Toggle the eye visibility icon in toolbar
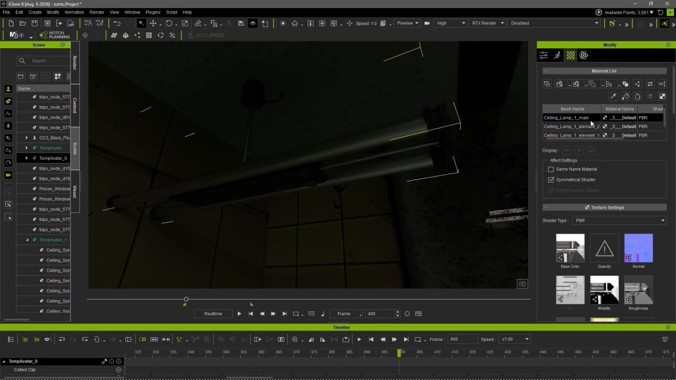Viewport: 676px width, 380px height. pyautogui.click(x=253, y=23)
